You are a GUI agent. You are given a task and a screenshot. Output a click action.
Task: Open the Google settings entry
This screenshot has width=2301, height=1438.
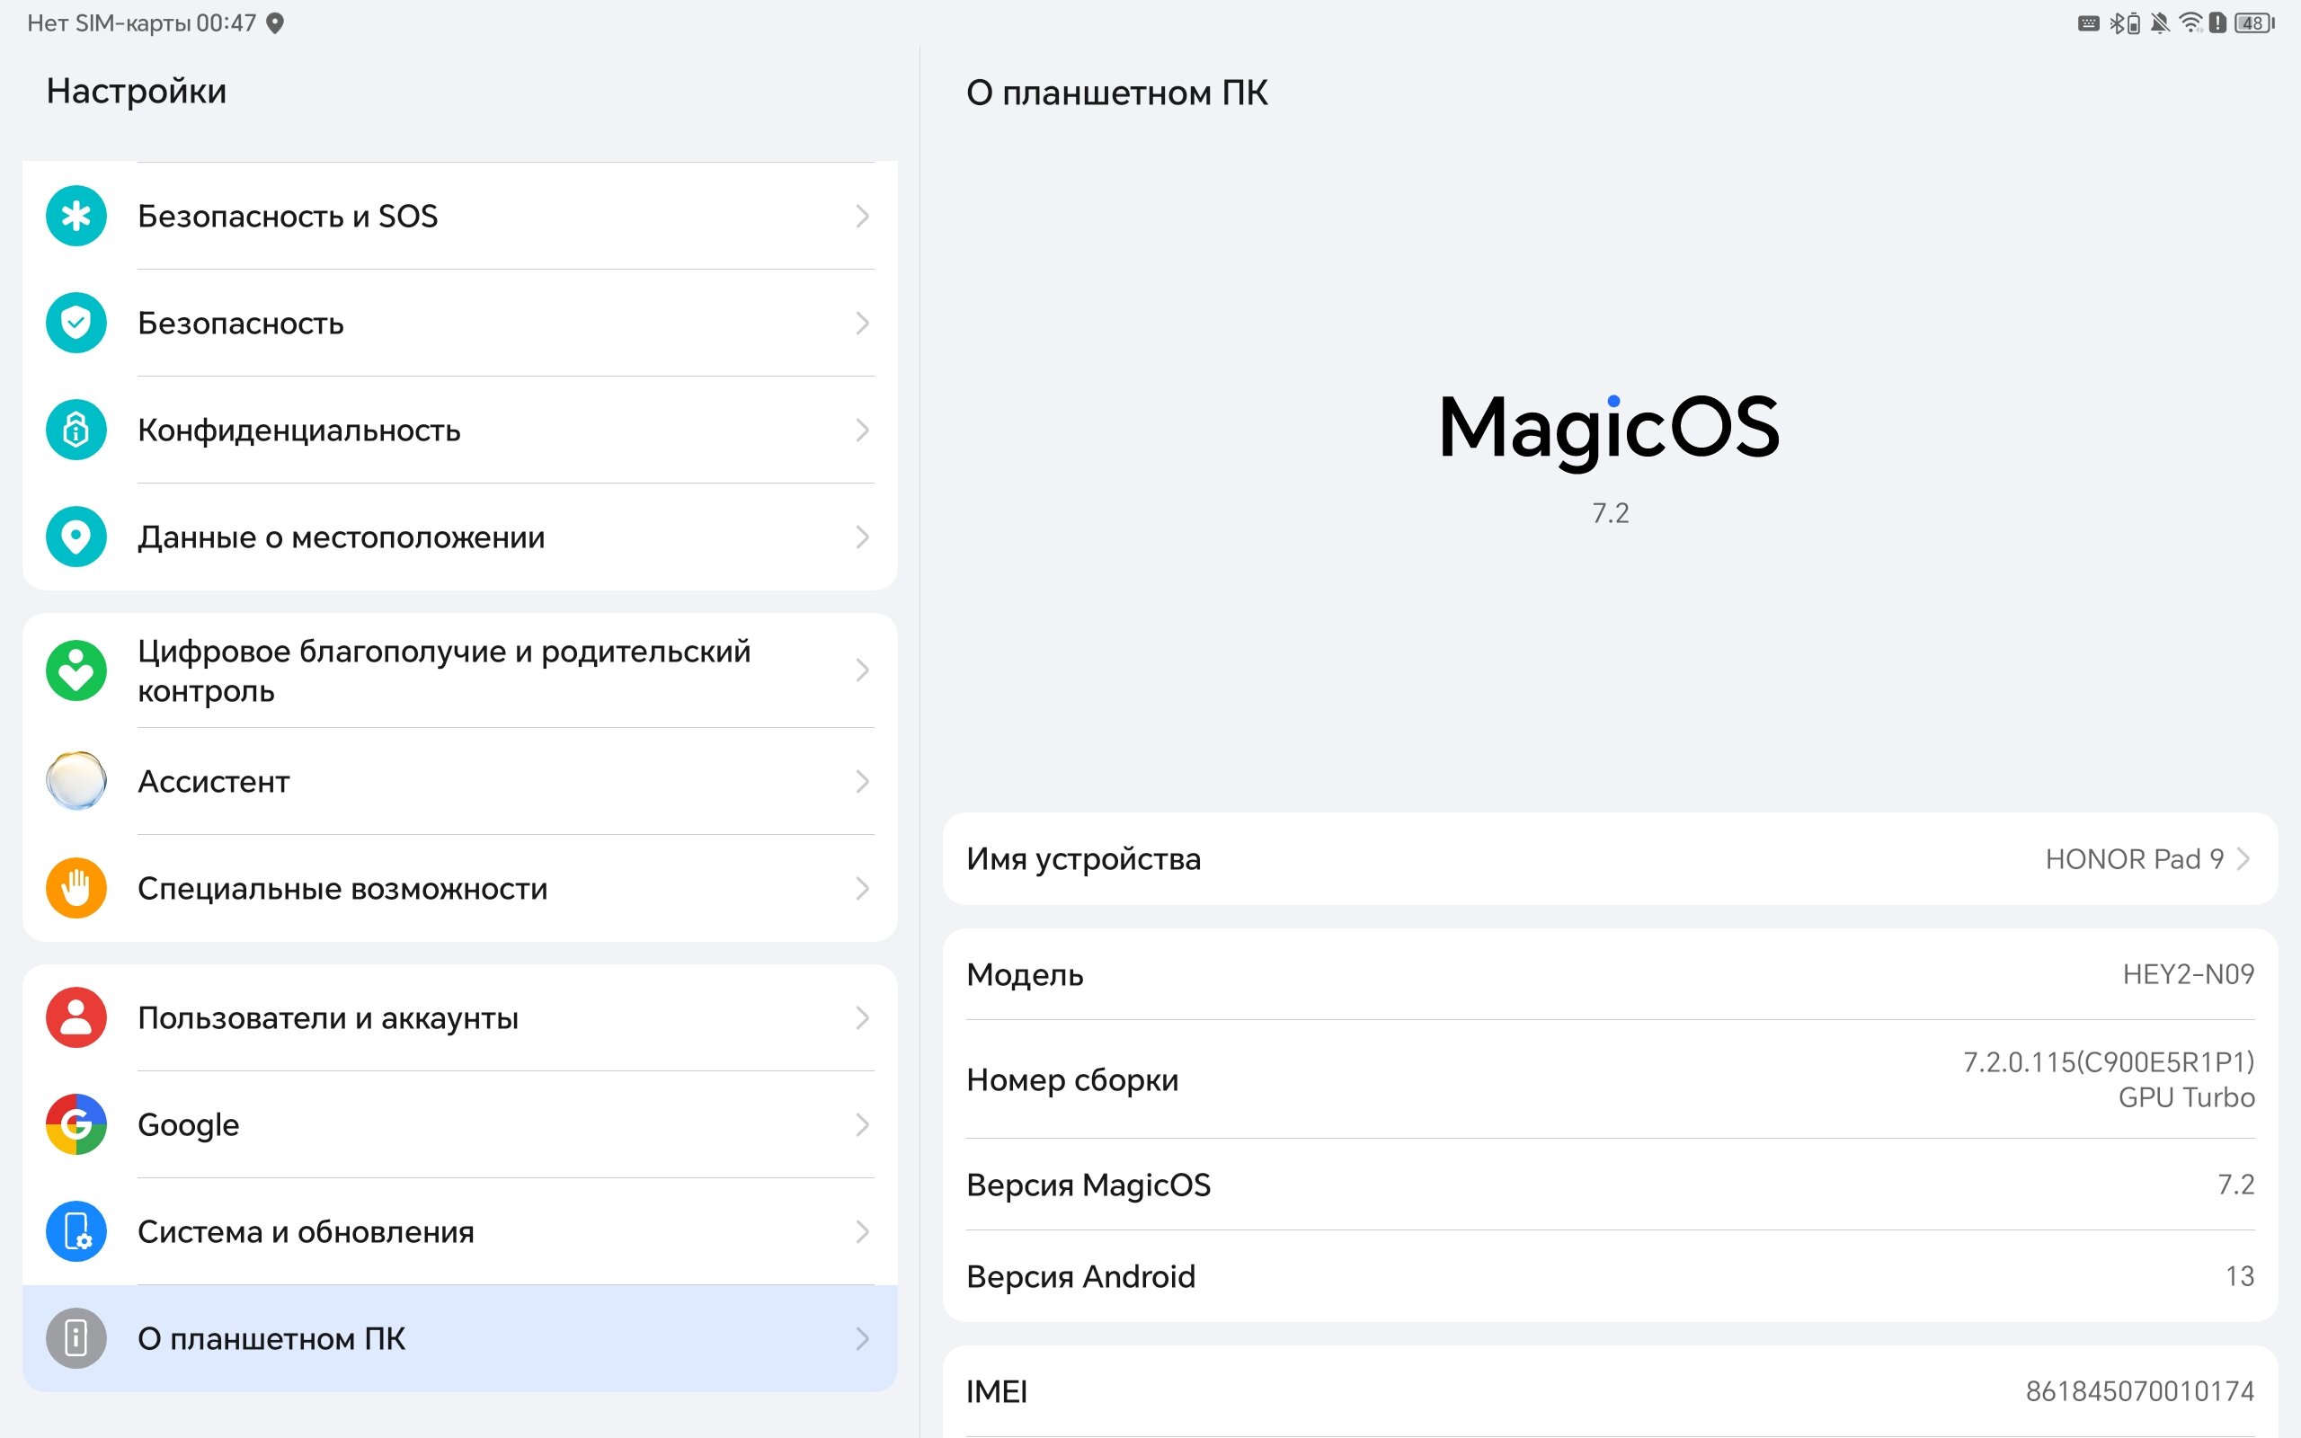[x=460, y=1124]
